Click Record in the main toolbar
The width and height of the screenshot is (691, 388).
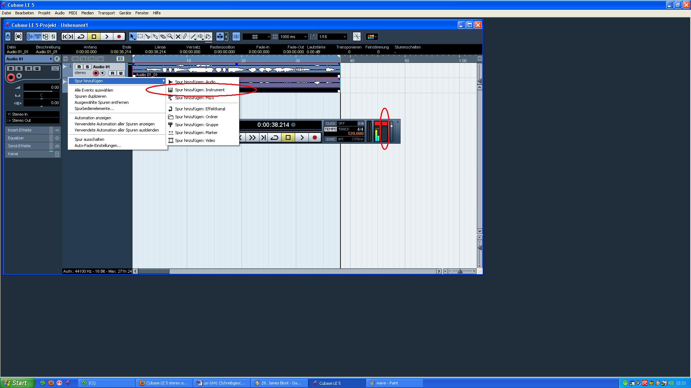click(119, 37)
